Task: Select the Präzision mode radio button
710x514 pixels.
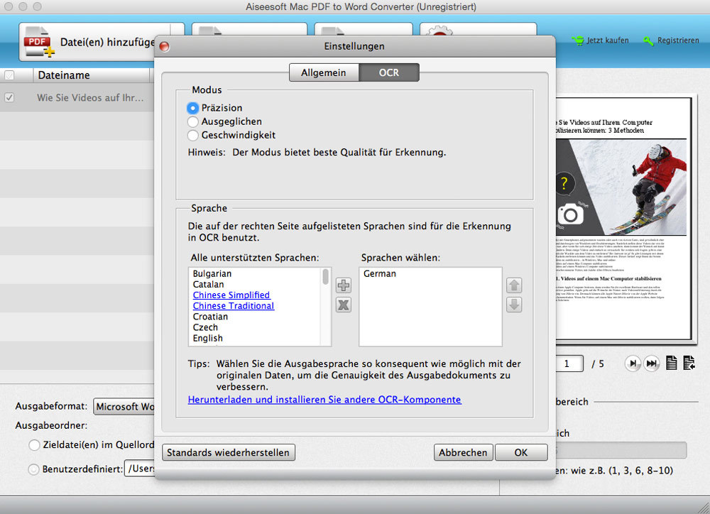Action: point(193,108)
